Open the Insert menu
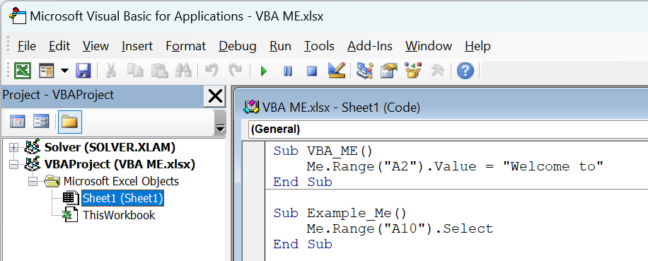 137,46
